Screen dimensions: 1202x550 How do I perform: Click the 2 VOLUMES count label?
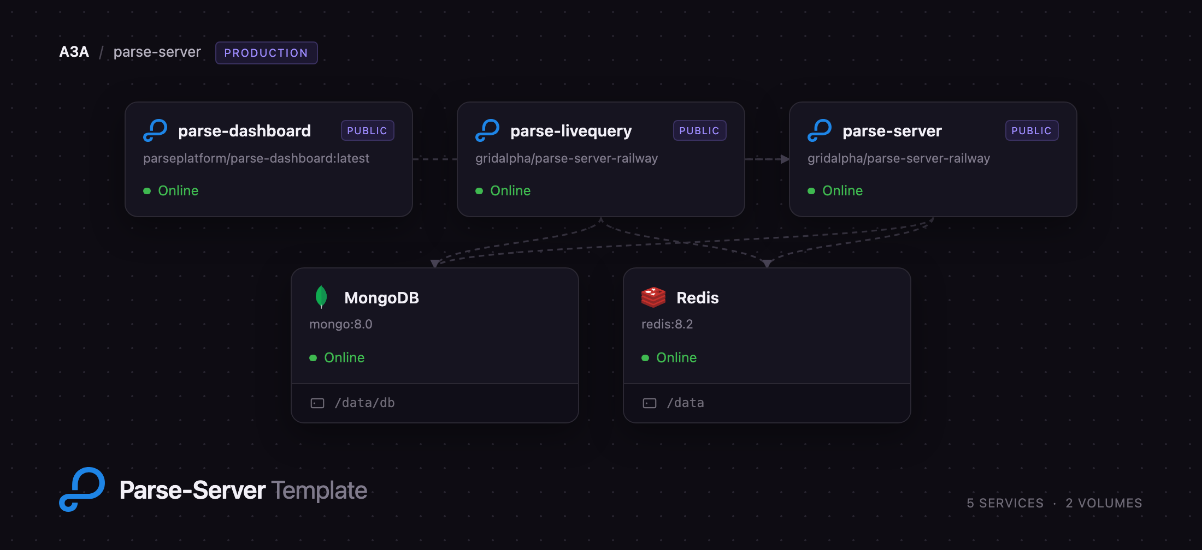point(1104,503)
